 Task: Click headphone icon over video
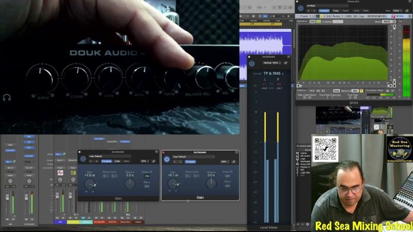(x=7, y=98)
